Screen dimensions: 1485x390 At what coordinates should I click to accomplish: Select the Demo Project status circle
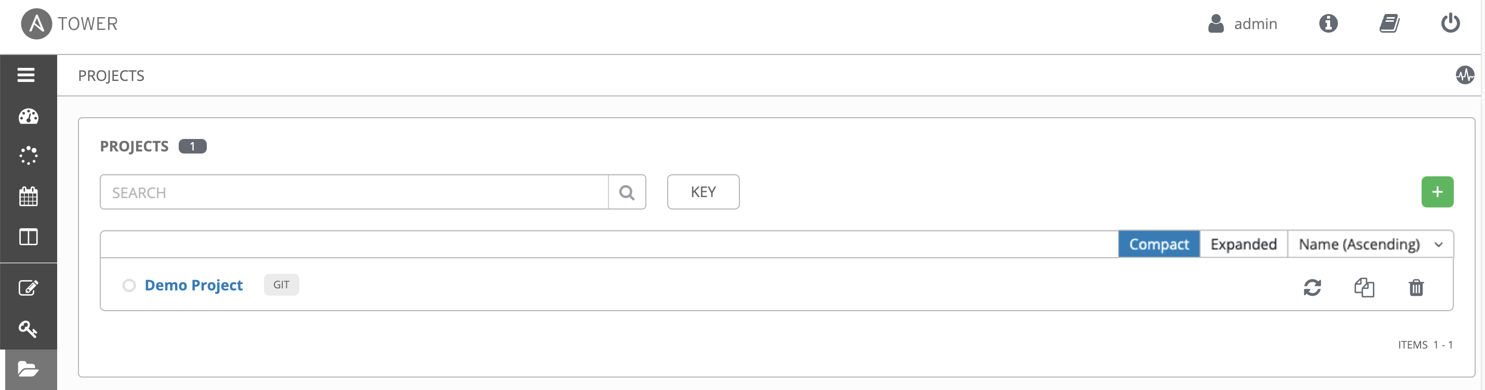pos(129,285)
